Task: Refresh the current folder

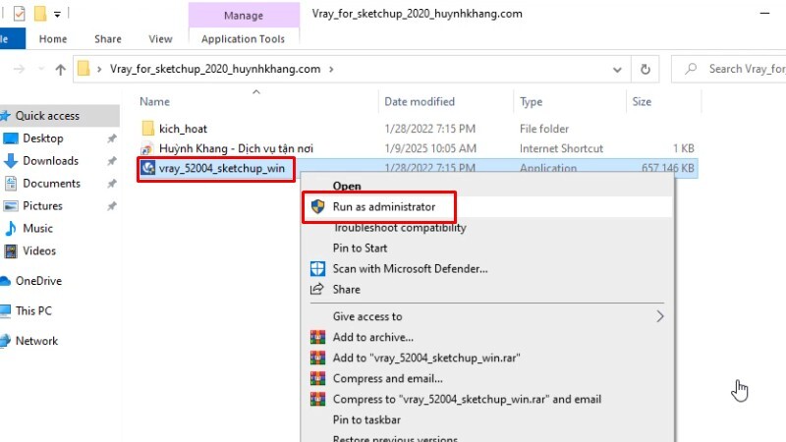Action: (x=646, y=69)
